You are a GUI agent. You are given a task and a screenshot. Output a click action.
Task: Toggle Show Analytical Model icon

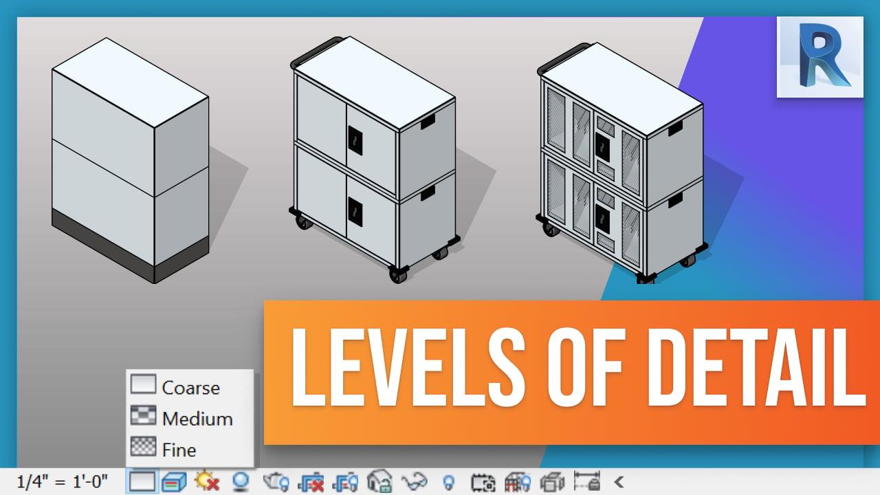click(x=517, y=482)
